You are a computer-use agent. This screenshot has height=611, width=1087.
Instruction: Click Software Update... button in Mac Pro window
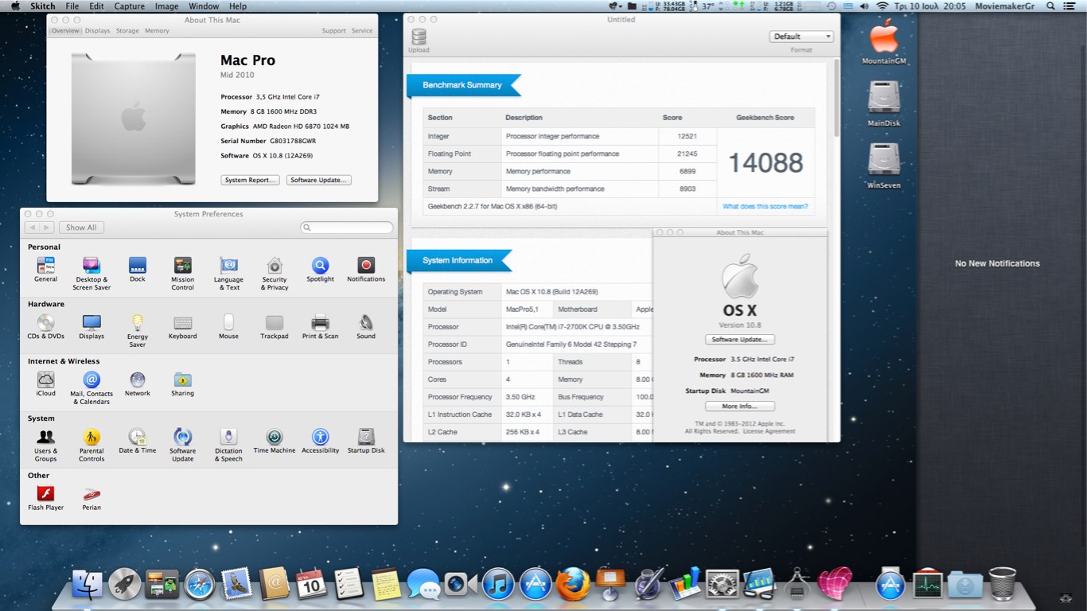click(x=318, y=181)
